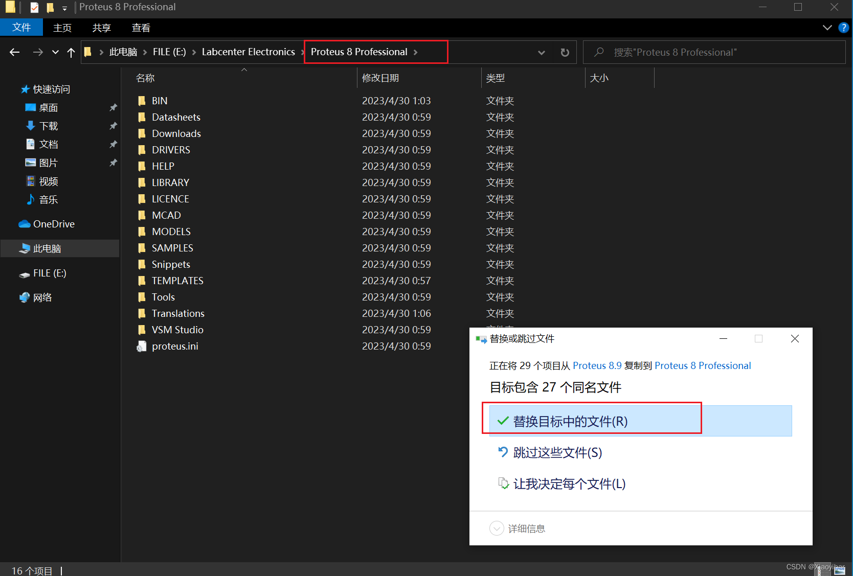Expand the ribbon with the chevron

coord(827,28)
